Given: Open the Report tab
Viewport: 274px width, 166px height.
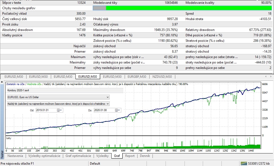Looking at the screenshot, I should click(x=130, y=156).
